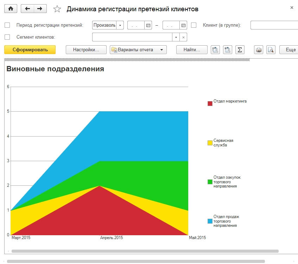Navigate back with the left arrow

(27, 9)
